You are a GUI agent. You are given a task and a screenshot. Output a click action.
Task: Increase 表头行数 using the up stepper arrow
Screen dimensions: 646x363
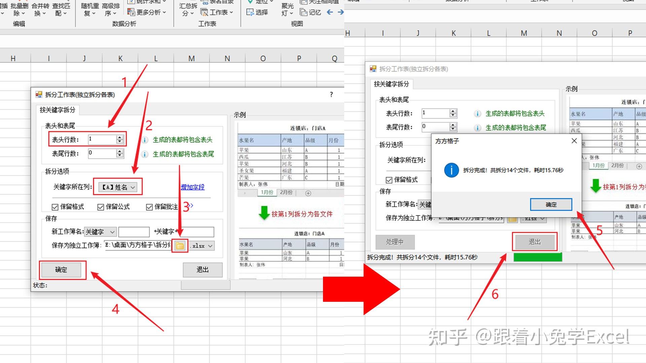tap(119, 137)
